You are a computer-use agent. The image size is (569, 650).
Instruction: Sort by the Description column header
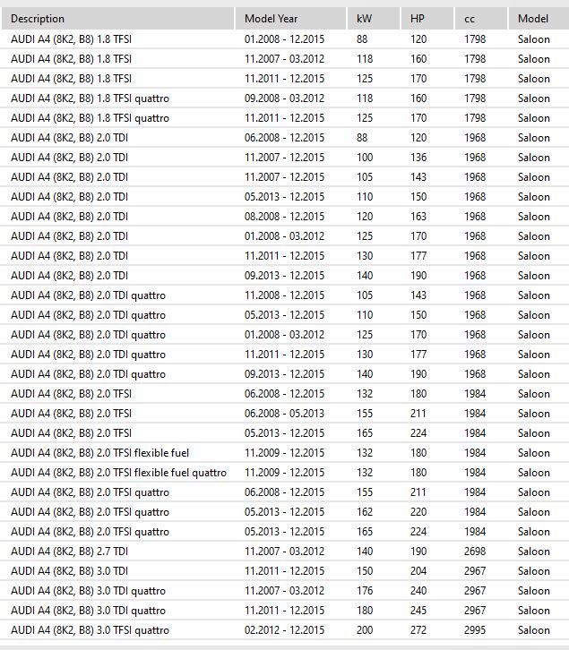click(118, 19)
